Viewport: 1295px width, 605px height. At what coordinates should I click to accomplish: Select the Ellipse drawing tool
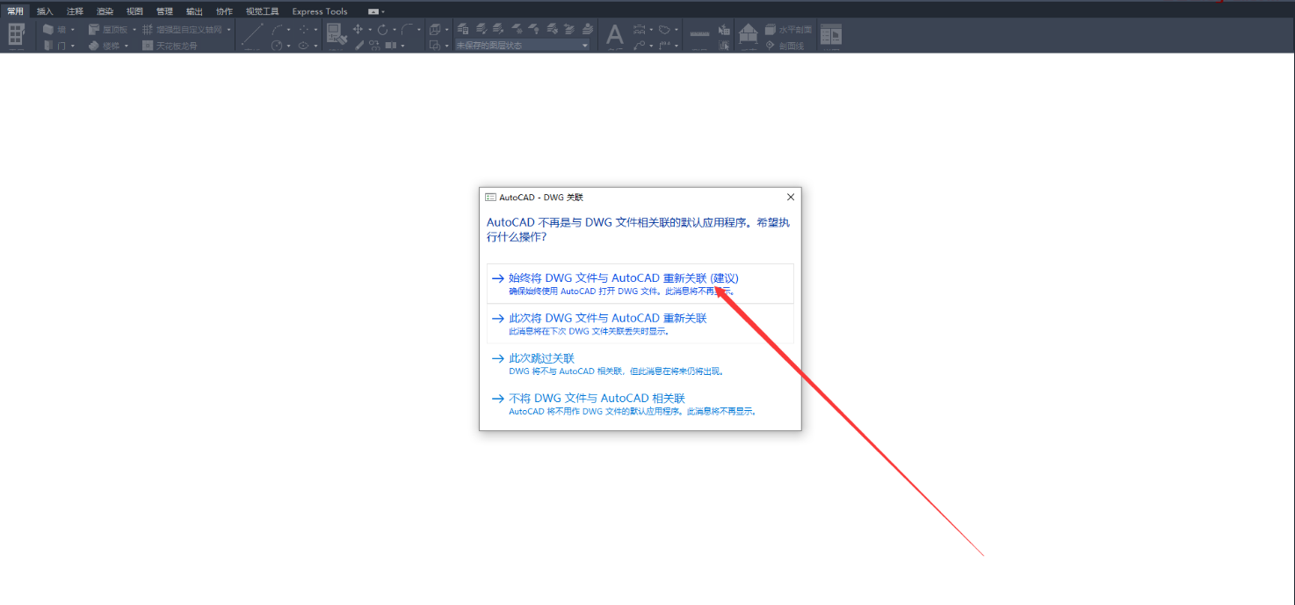tap(303, 46)
